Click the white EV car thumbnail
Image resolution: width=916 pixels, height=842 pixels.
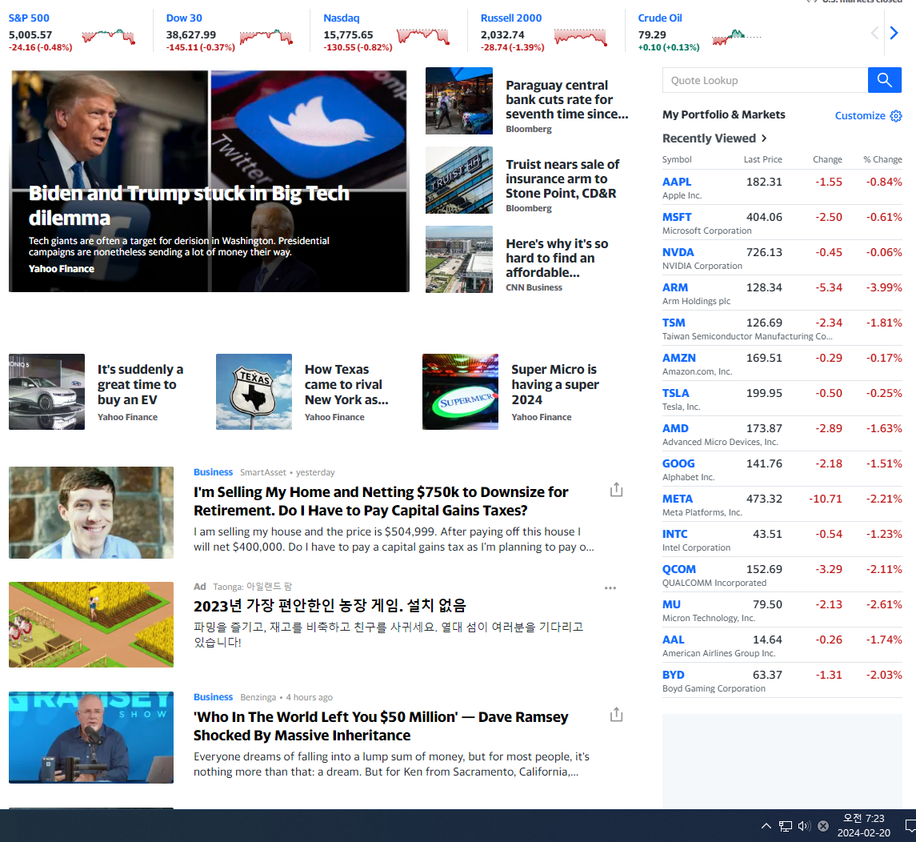coord(46,391)
